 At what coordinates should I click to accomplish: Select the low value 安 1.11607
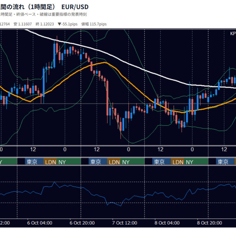[23, 24]
